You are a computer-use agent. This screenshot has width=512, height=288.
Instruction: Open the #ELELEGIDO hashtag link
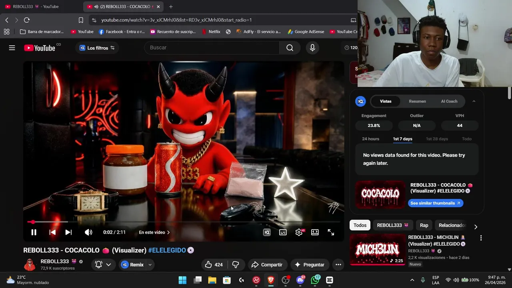[x=167, y=250]
